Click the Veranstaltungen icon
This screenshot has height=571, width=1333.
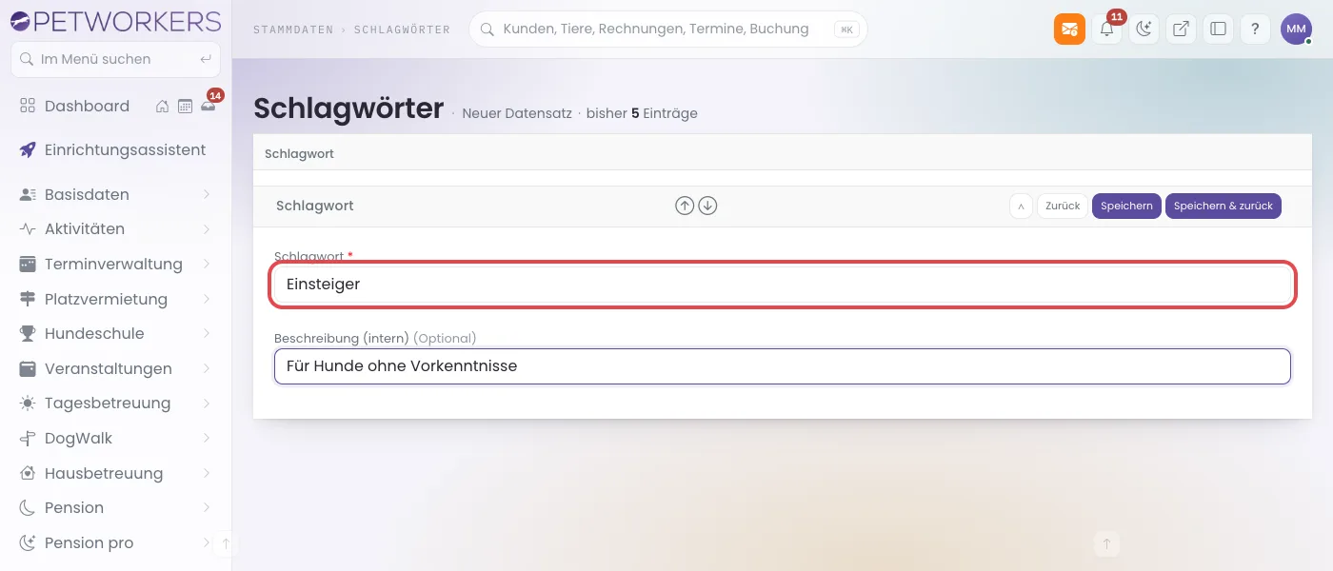click(x=28, y=368)
